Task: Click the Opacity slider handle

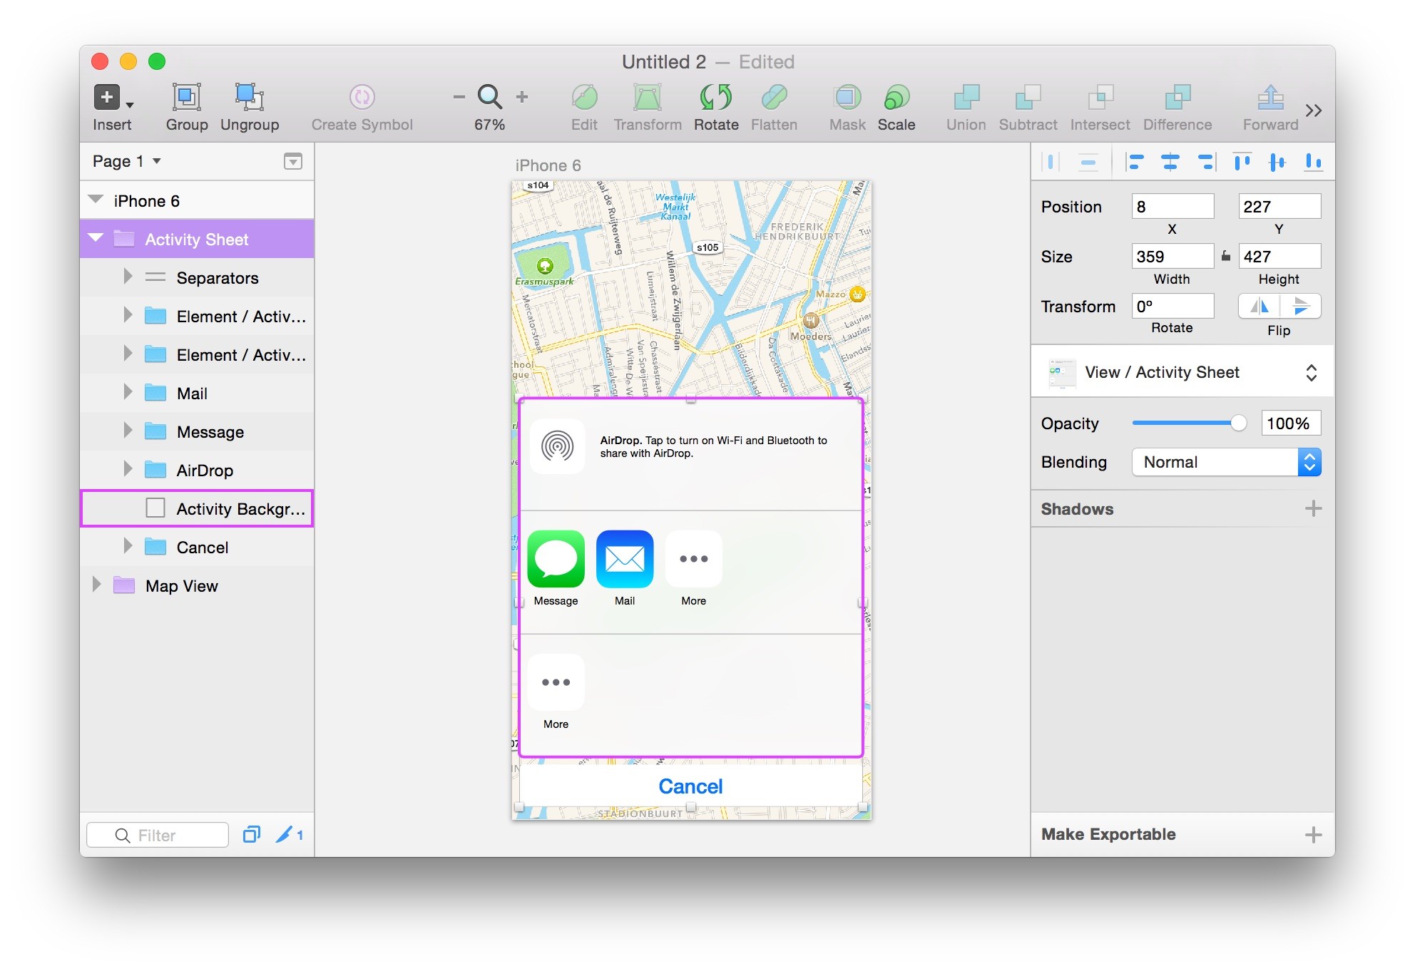Action: pyautogui.click(x=1239, y=423)
